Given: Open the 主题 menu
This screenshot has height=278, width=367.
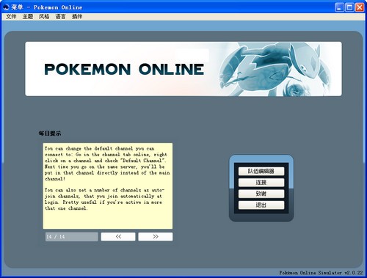Looking at the screenshot, I should coord(28,16).
